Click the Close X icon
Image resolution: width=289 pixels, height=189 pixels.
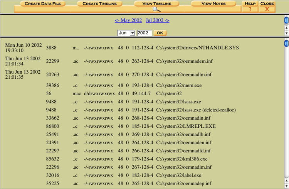point(267,9)
